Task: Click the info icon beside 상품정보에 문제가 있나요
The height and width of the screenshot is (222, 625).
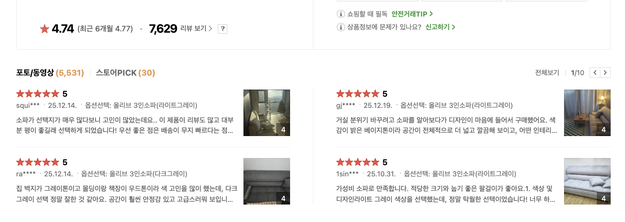Action: point(341,27)
